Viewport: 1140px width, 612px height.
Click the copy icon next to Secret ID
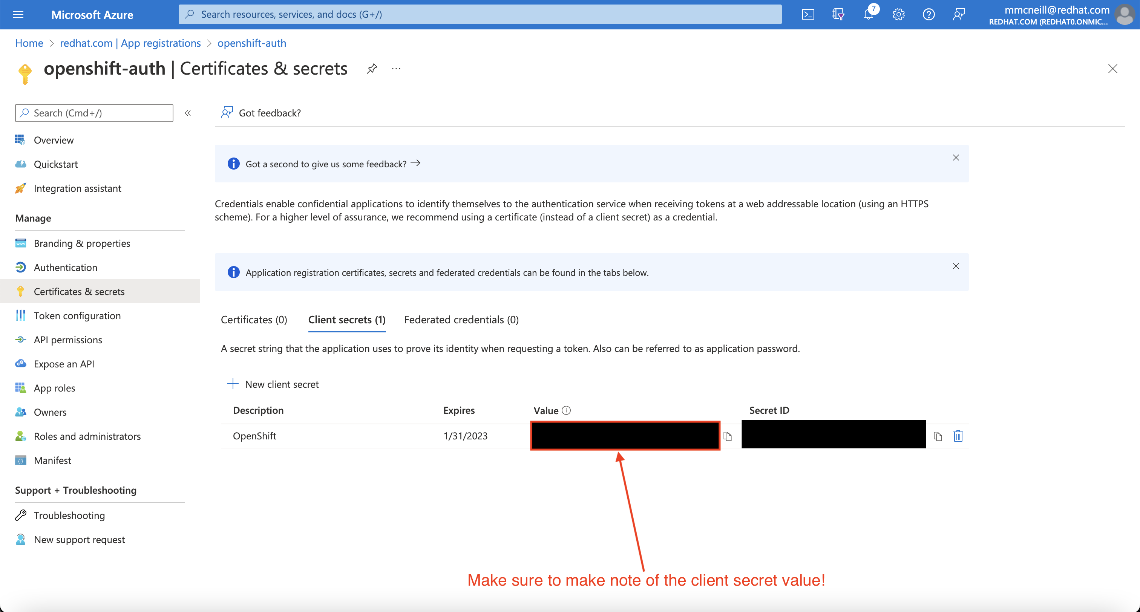coord(938,436)
